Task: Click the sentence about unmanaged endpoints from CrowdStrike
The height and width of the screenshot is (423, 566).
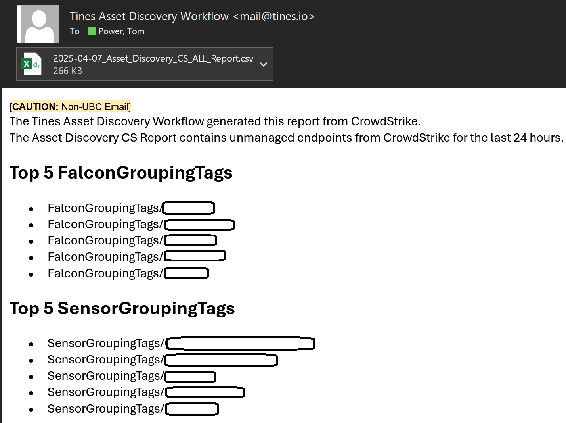Action: coord(286,138)
